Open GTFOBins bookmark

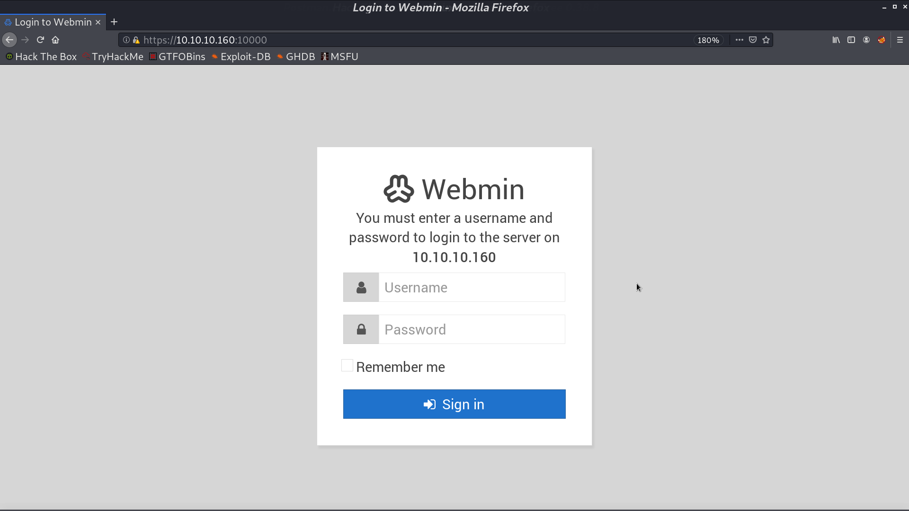pos(177,57)
